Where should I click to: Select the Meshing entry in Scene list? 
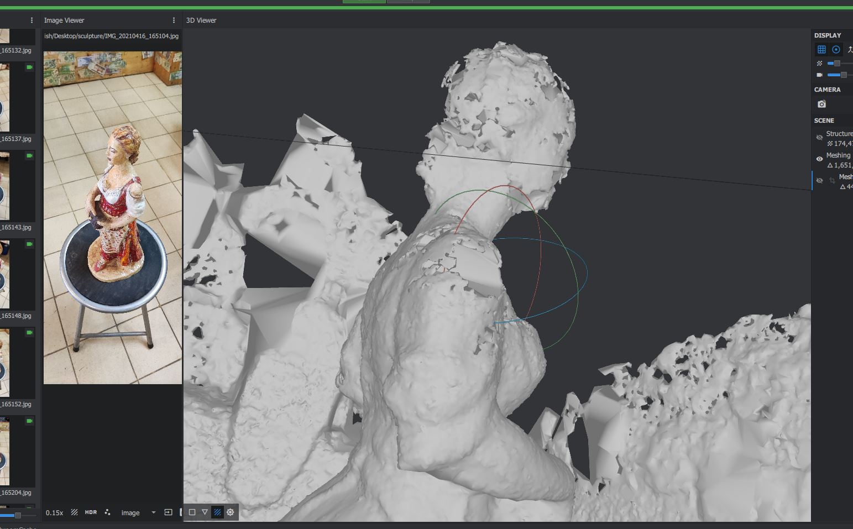coord(838,155)
